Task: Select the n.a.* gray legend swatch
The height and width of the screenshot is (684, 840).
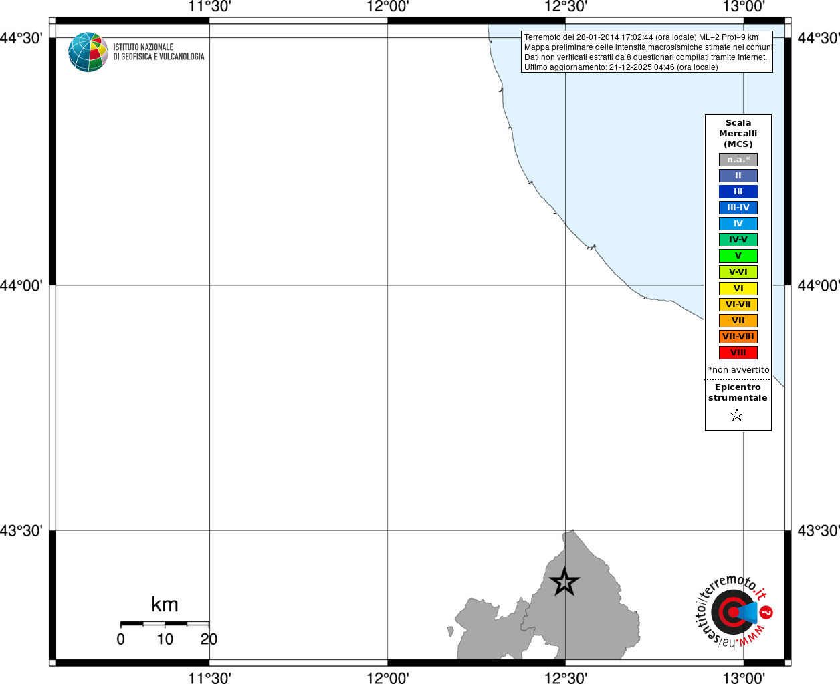Action: (738, 160)
